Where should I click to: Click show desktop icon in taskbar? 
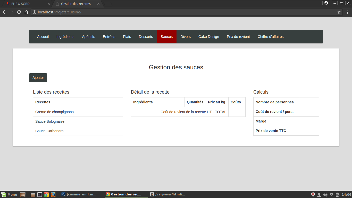point(23,195)
